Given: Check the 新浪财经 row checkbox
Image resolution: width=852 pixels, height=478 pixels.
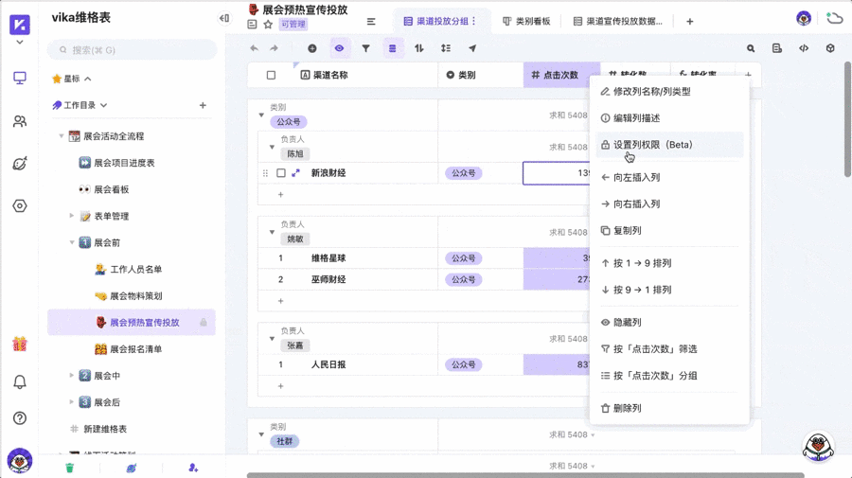Looking at the screenshot, I should [280, 173].
